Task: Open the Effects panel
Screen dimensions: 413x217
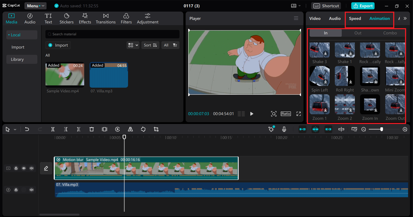Action: click(85, 18)
